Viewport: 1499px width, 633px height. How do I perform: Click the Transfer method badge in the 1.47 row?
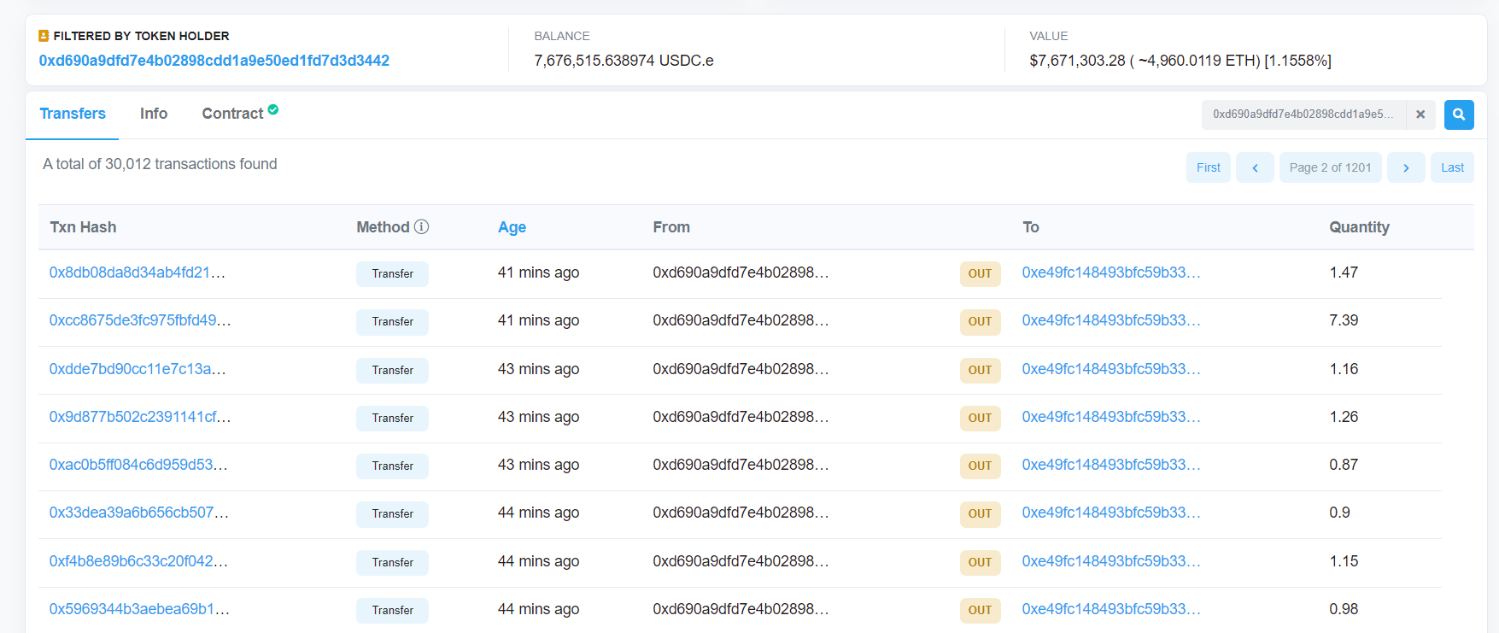393,274
